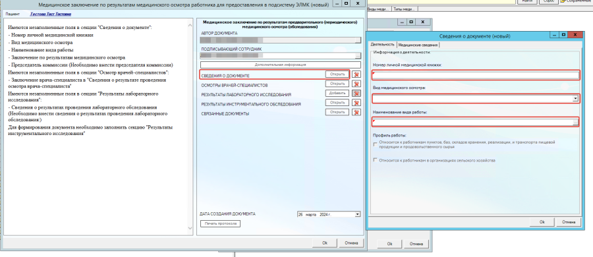The width and height of the screenshot is (593, 257).
Task: Click up arrow of the validation messages scrollbar
Action: [x=190, y=25]
